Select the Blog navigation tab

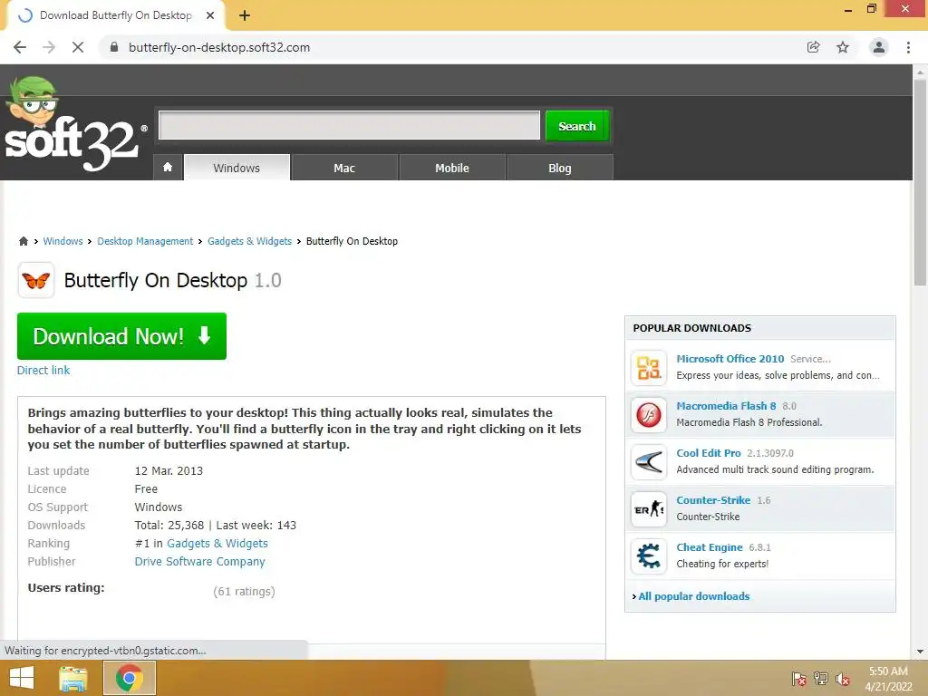[560, 168]
